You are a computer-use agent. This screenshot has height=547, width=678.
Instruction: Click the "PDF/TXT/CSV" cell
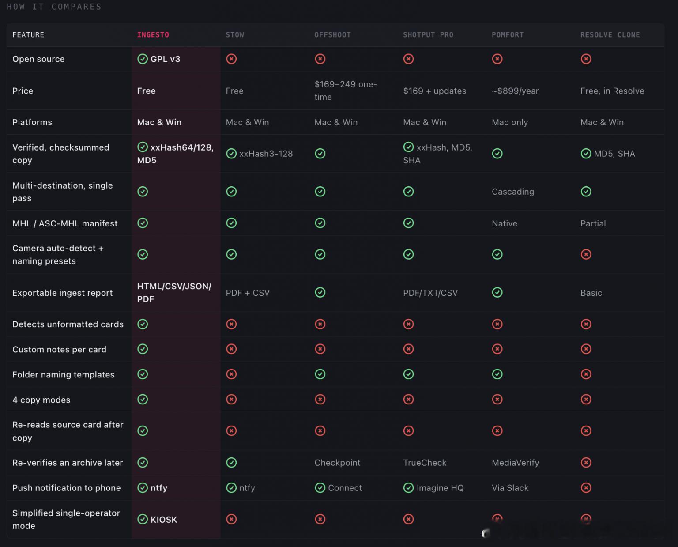(430, 293)
